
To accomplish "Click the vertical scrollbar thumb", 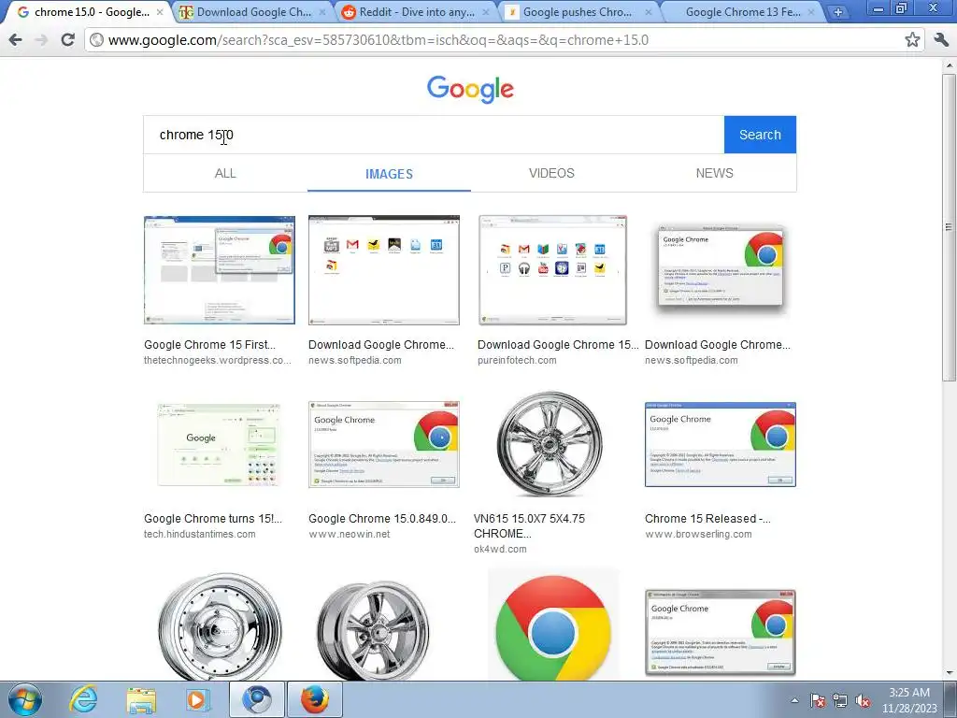I will [949, 227].
